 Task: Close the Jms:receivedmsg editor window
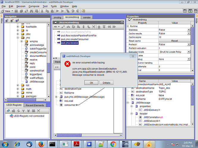[x=122, y=22]
